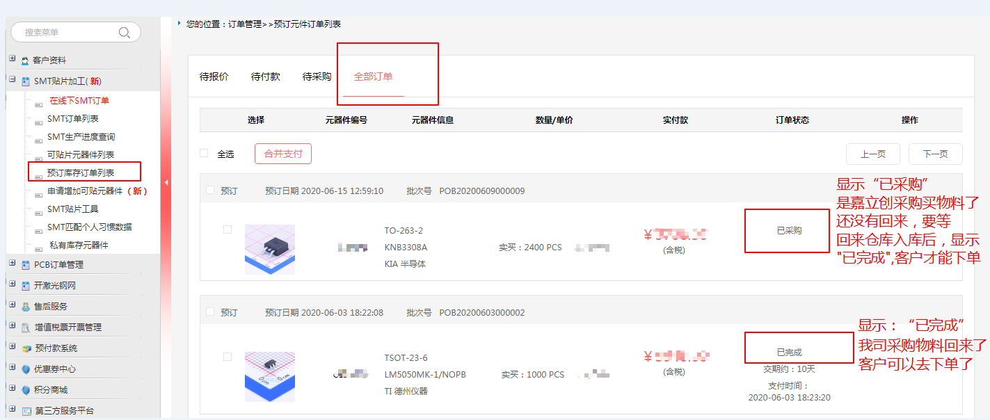Click the 售后服务 icon in sidebar
Image resolution: width=990 pixels, height=420 pixels.
click(x=26, y=307)
